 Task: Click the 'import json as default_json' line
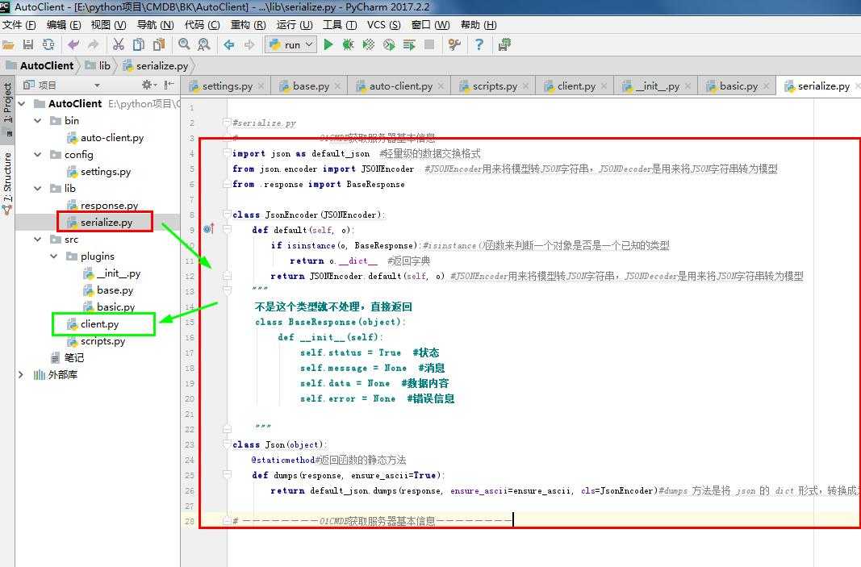coord(301,154)
